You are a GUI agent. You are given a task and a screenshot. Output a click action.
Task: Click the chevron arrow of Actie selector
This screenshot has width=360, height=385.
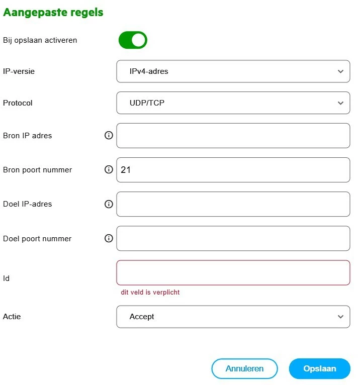(340, 317)
